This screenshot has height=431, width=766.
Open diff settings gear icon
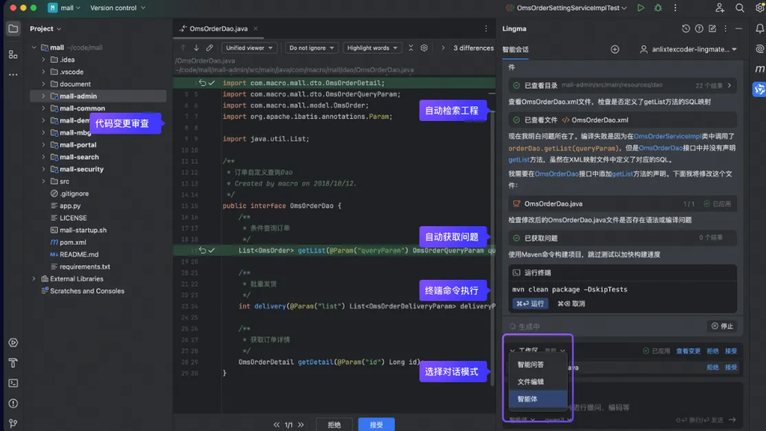point(424,48)
